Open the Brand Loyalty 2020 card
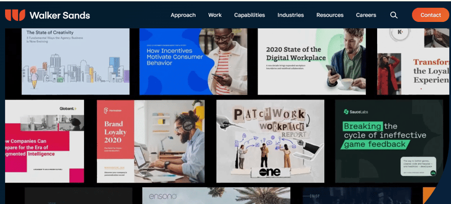 pos(151,141)
